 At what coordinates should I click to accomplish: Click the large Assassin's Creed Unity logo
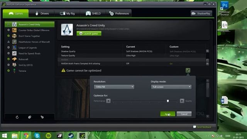pos(67,30)
